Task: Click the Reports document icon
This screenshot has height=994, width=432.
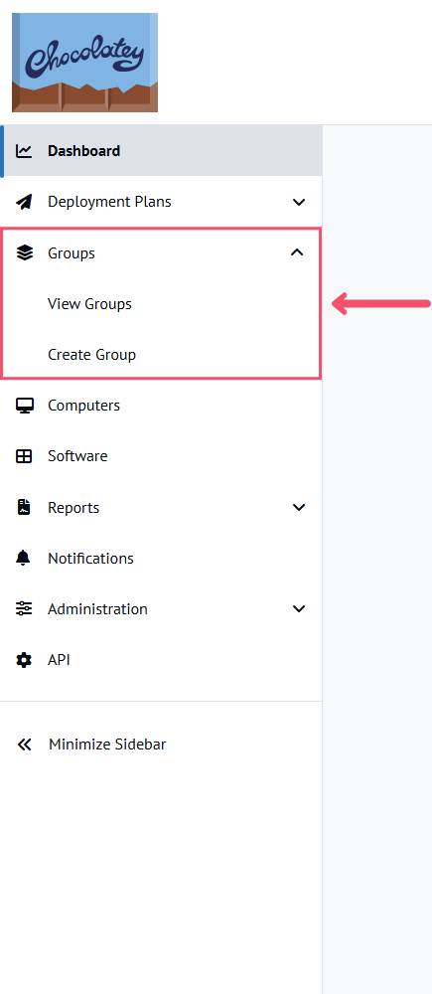Action: [24, 507]
